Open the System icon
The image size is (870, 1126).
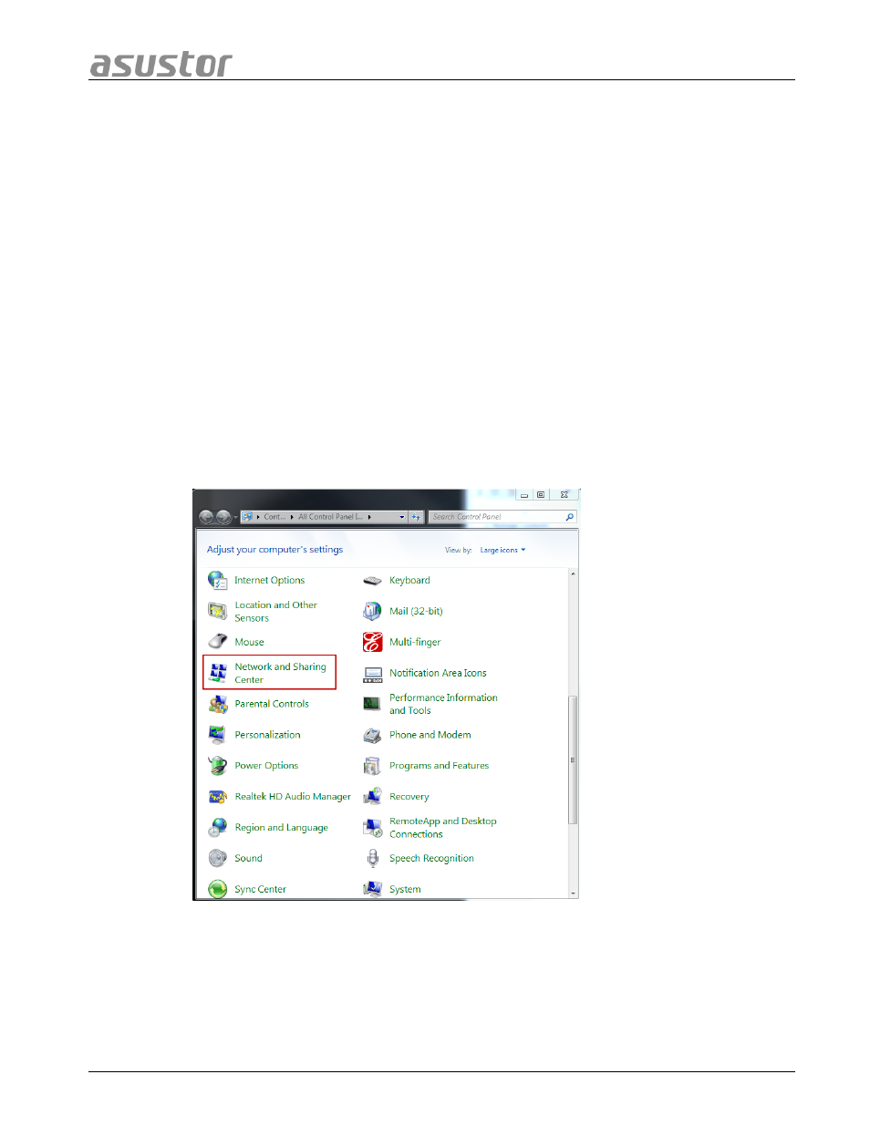[x=372, y=889]
